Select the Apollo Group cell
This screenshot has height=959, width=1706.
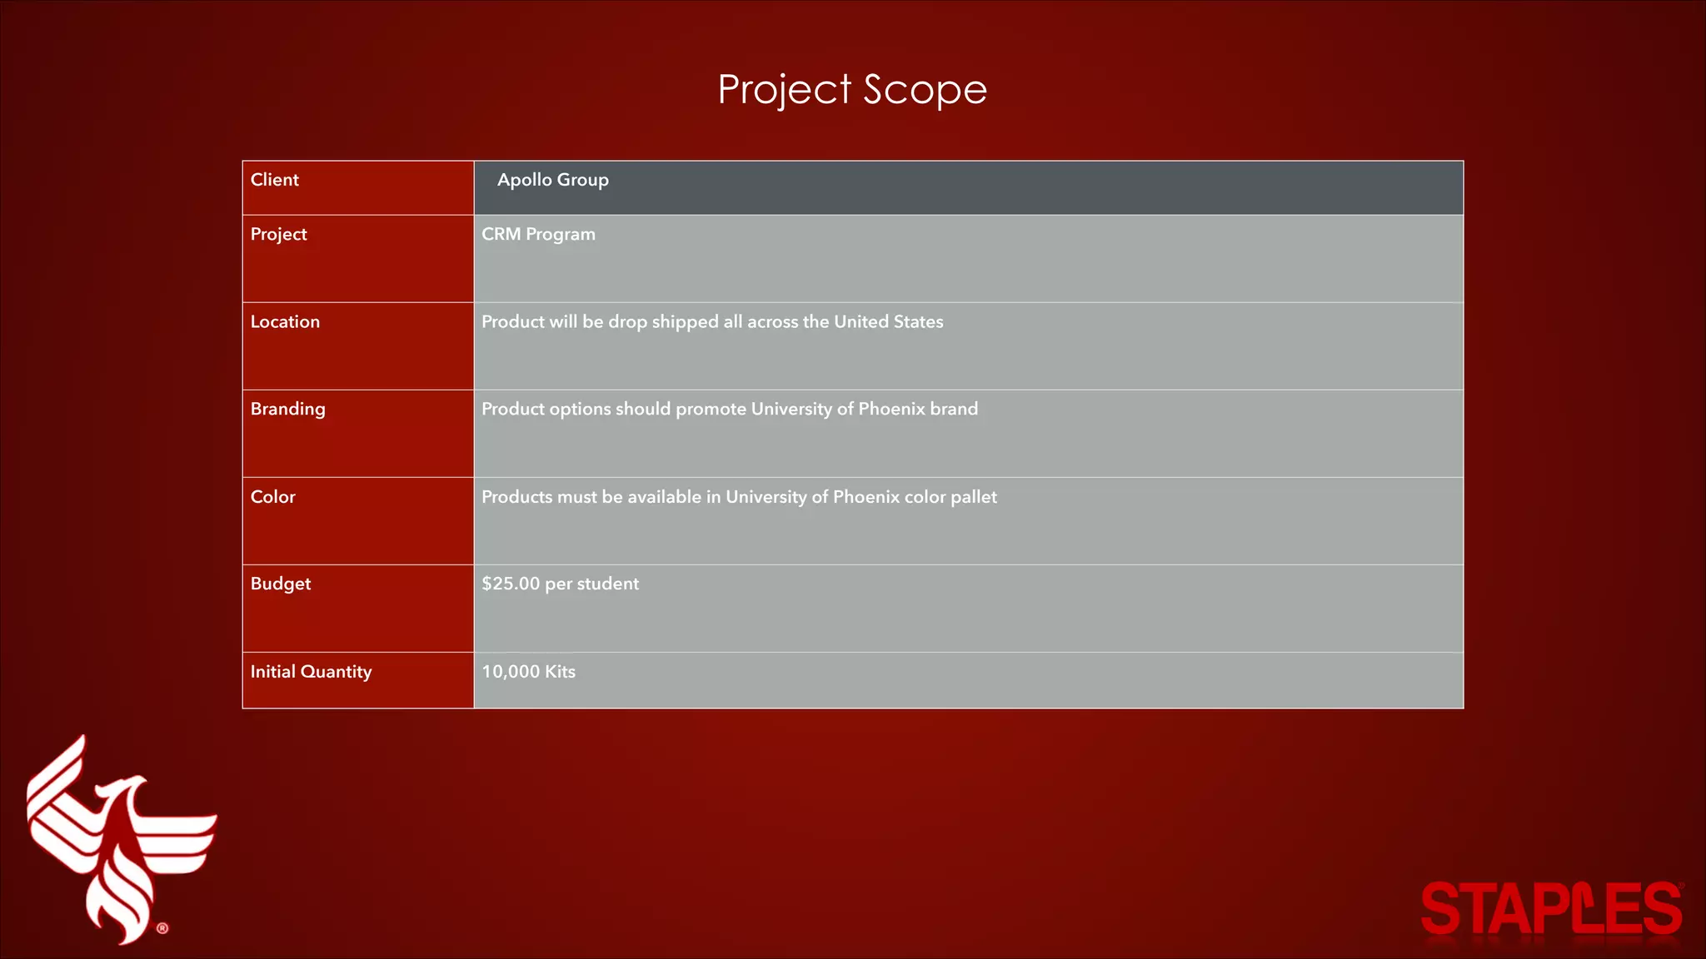pos(553,180)
